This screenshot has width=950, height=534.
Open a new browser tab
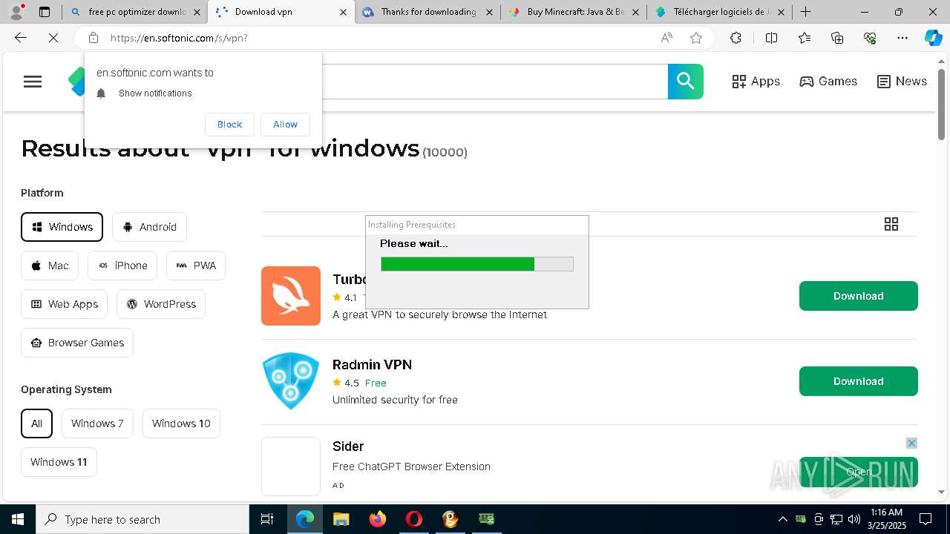806,12
